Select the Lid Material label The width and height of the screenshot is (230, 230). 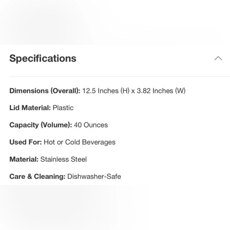(30, 108)
